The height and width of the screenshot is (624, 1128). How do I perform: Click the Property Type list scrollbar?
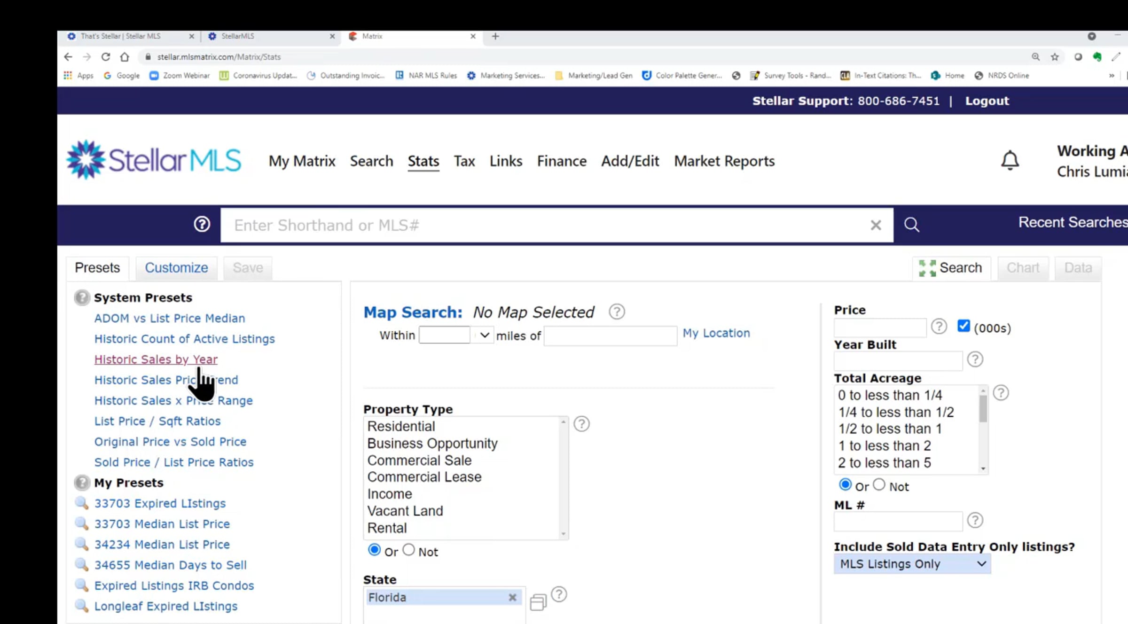(563, 478)
